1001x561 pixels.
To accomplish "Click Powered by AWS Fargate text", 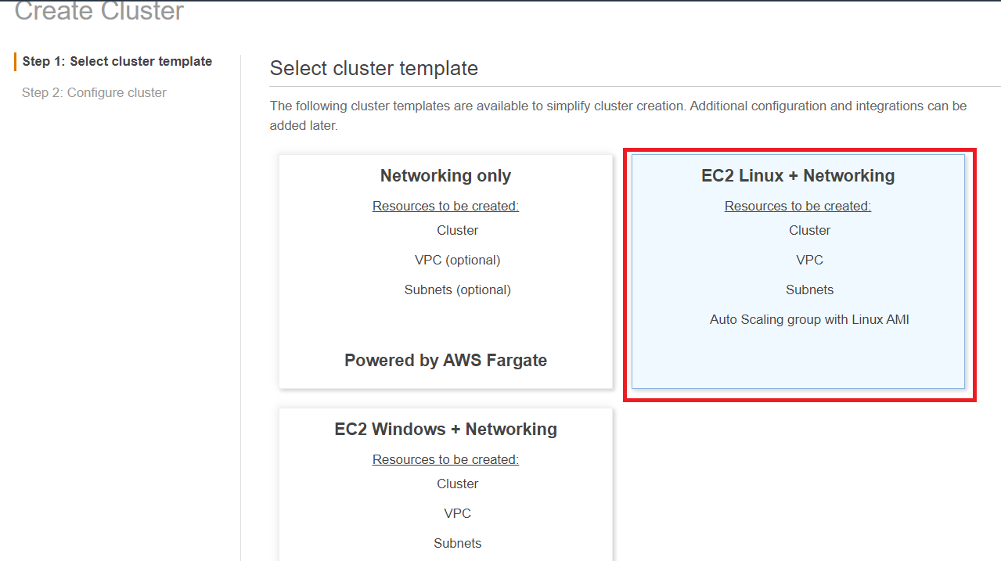I will click(446, 360).
